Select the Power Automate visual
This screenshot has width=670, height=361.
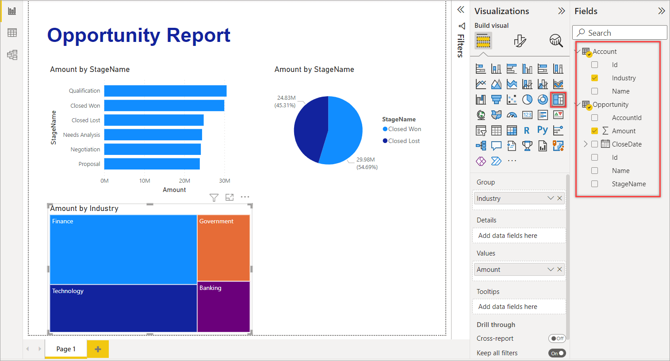[x=496, y=161]
